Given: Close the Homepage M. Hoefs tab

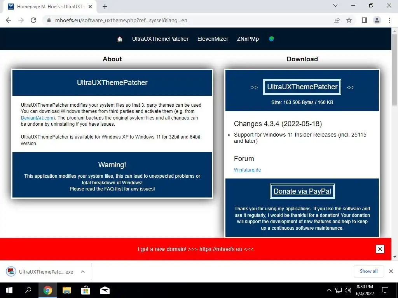Looking at the screenshot, I should coord(90,7).
